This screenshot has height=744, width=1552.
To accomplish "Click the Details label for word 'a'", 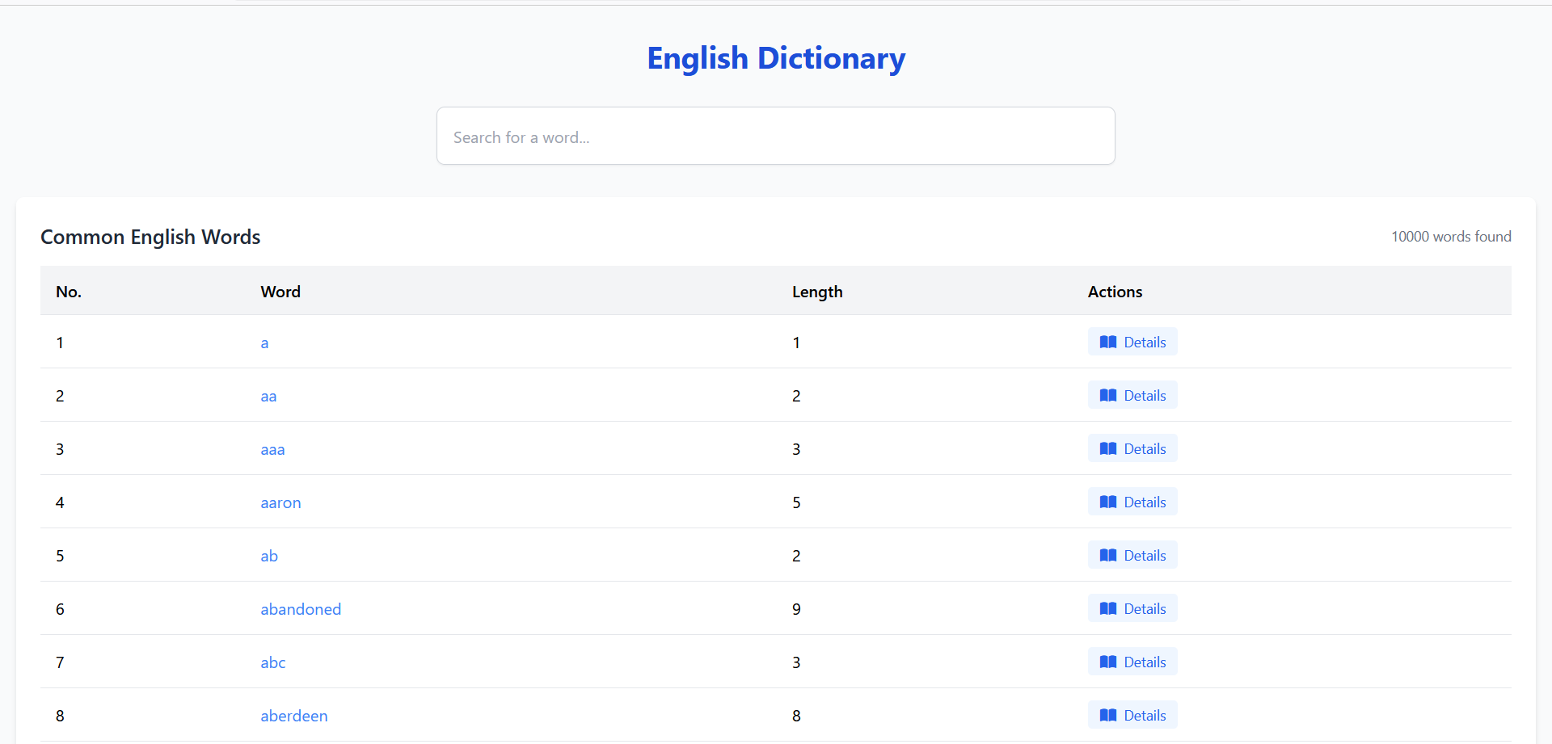I will [x=1145, y=343].
